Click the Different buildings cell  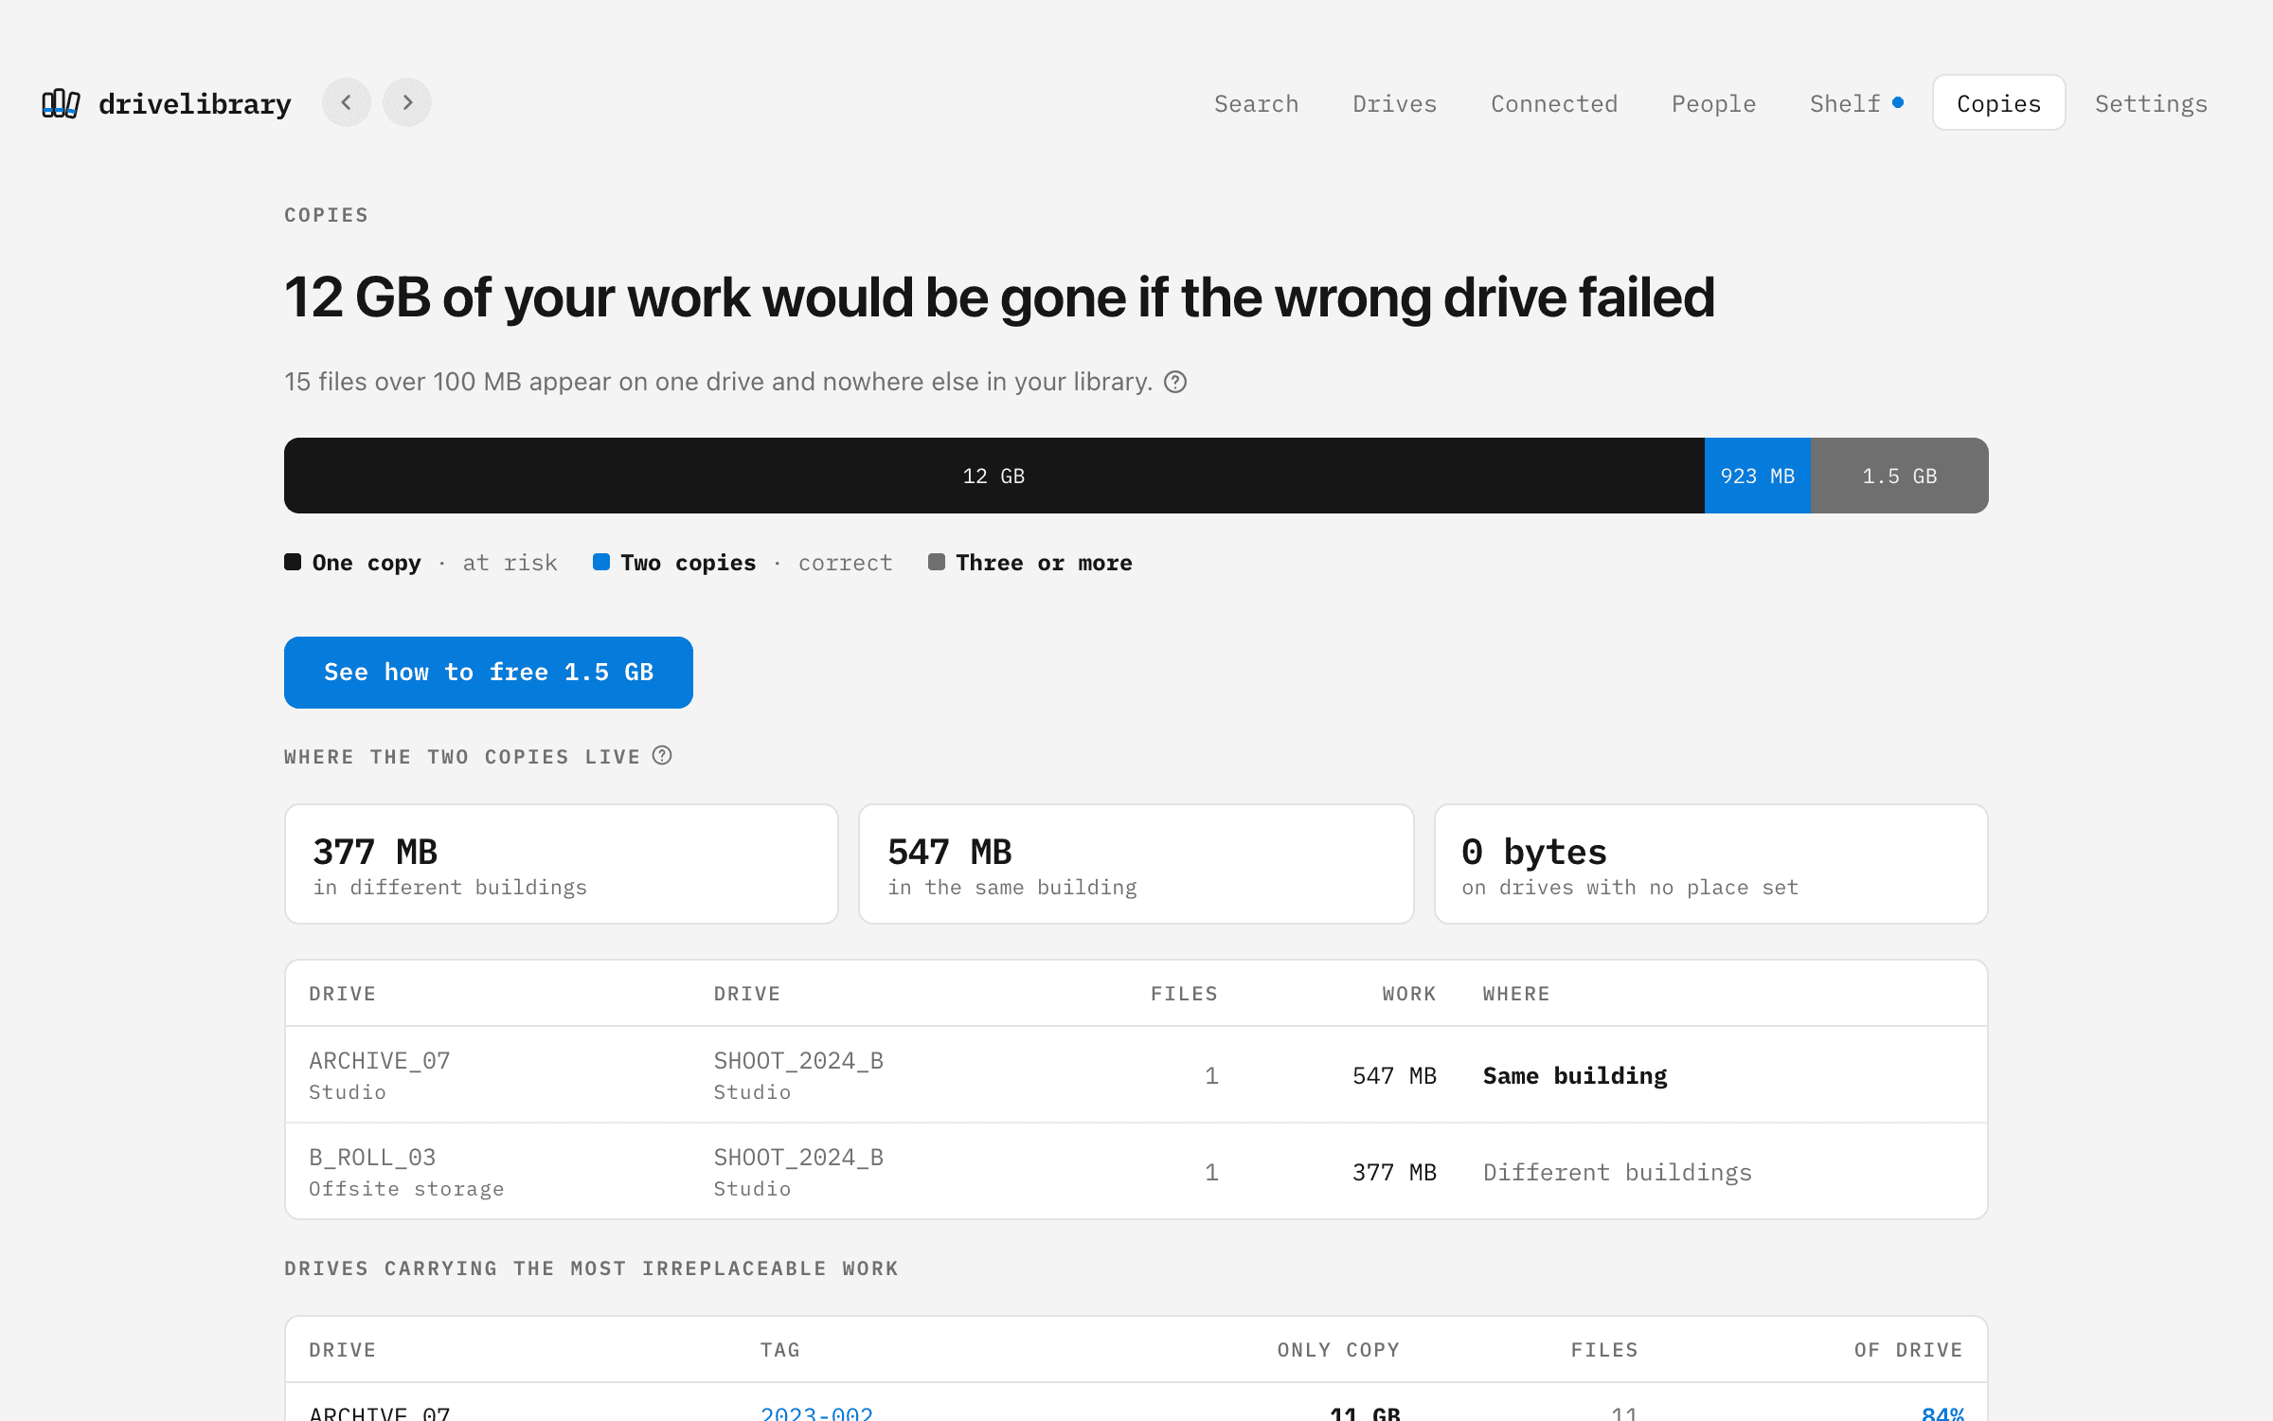1618,1173
